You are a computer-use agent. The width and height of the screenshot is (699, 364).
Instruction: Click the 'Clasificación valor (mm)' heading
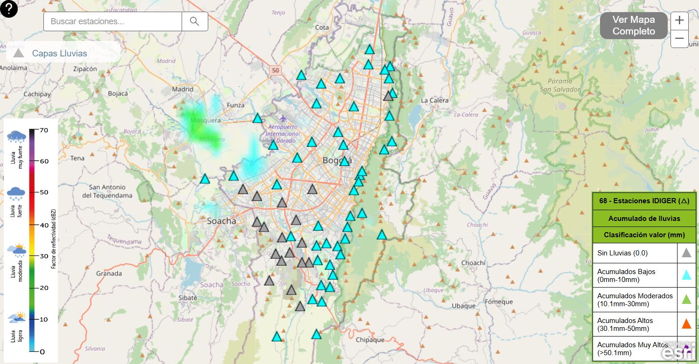pos(644,235)
